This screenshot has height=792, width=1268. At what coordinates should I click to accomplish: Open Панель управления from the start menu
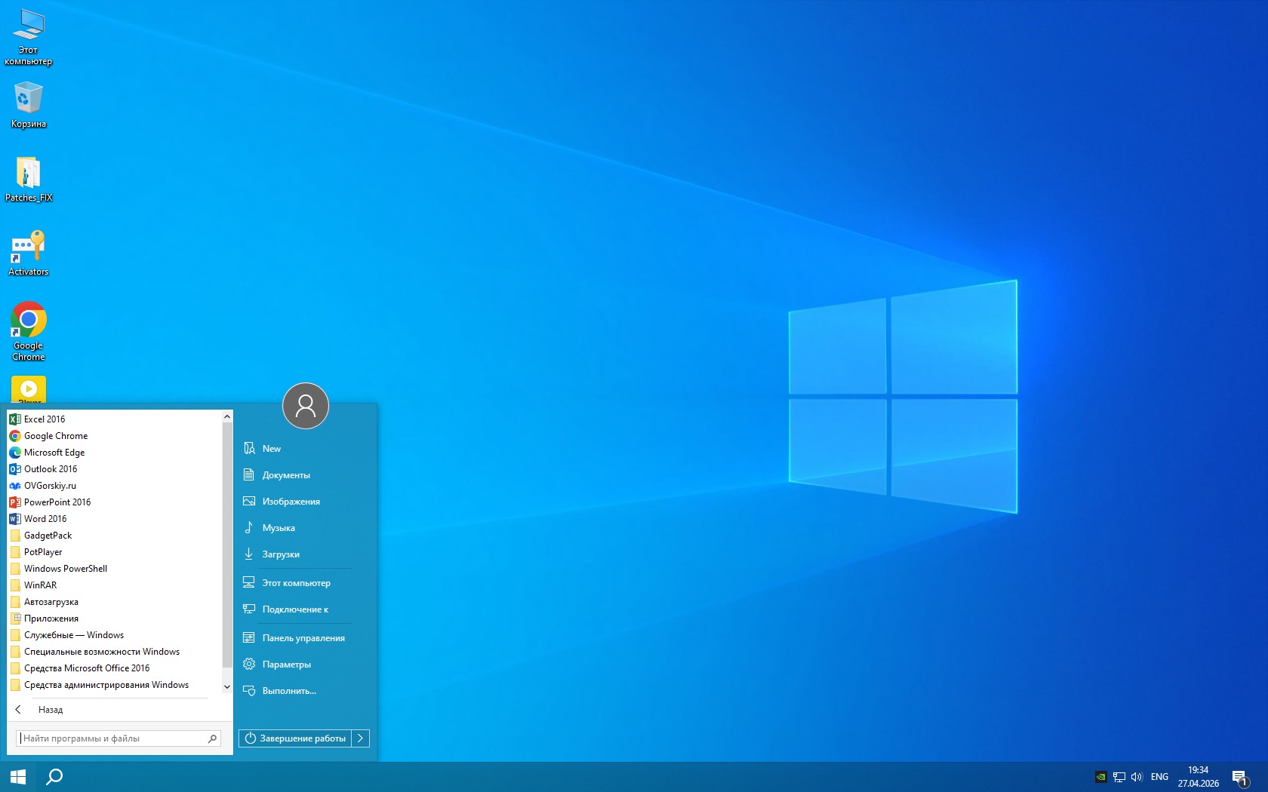[x=303, y=637]
